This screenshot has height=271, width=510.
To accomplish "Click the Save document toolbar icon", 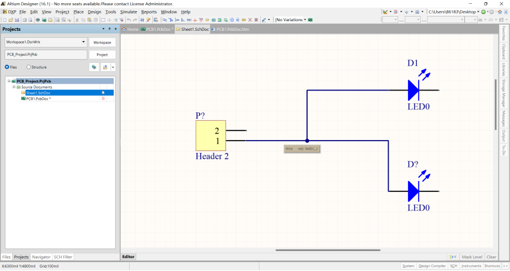I will click(17, 20).
